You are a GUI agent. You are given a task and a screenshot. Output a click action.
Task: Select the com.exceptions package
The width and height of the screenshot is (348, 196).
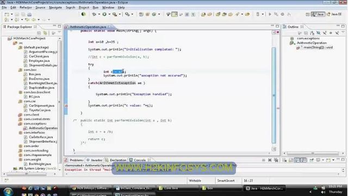[x=35, y=124]
